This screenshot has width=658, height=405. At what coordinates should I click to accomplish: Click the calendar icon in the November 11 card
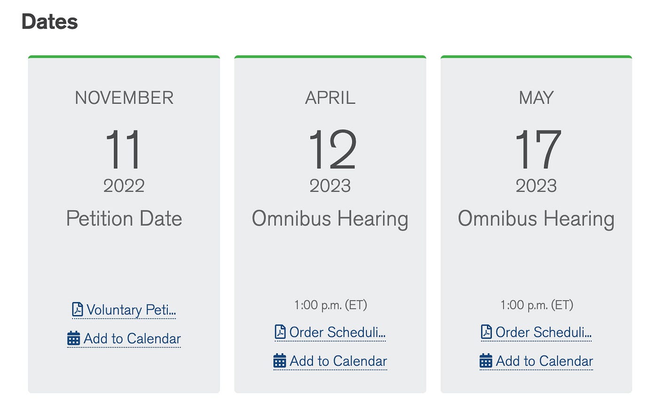74,338
